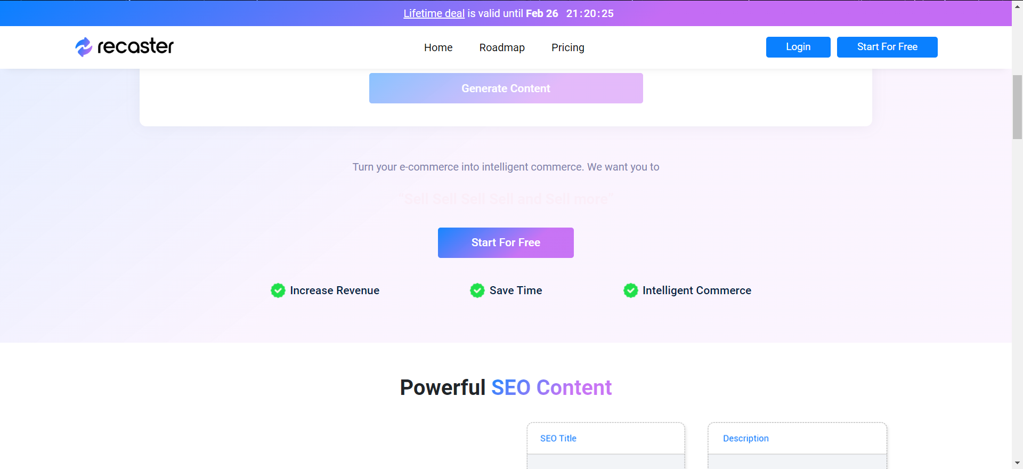Go to the Roadmap page
The width and height of the screenshot is (1023, 469).
coord(502,47)
